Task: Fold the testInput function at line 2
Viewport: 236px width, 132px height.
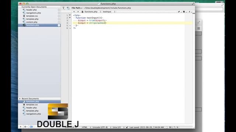Action: click(x=70, y=18)
